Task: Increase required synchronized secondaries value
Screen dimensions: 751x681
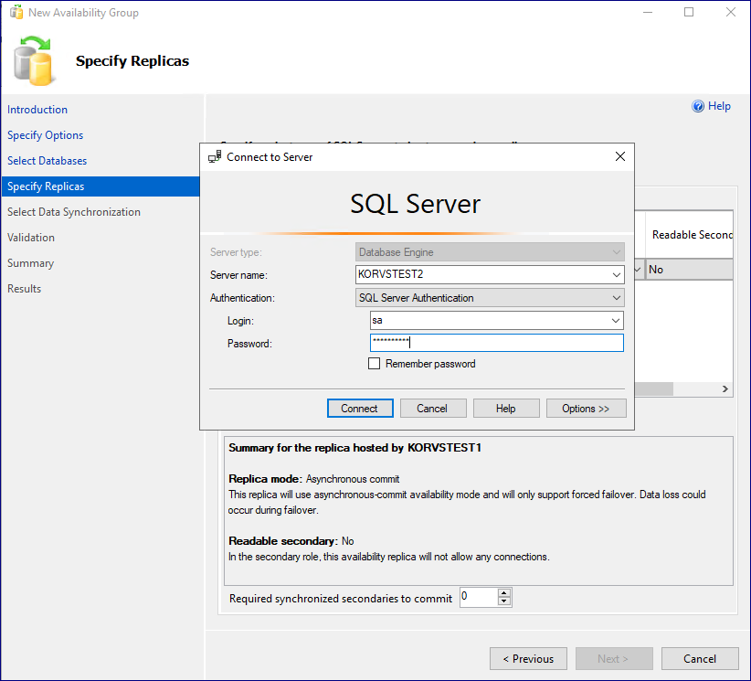Action: point(503,593)
